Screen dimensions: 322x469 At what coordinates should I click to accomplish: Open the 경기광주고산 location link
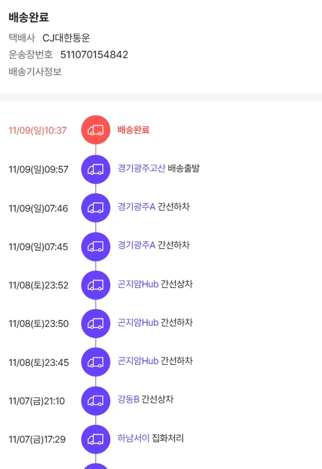pyautogui.click(x=141, y=168)
